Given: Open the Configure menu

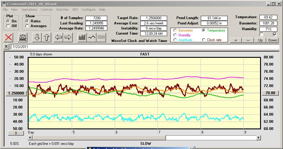Looking at the screenshot, I should pos(88,10).
